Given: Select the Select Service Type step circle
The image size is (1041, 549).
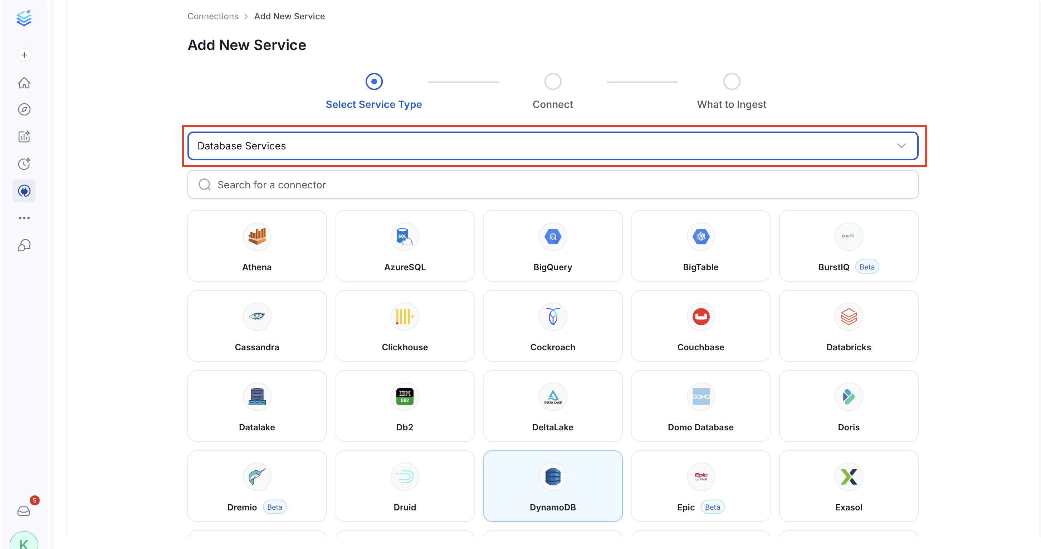Looking at the screenshot, I should tap(374, 81).
